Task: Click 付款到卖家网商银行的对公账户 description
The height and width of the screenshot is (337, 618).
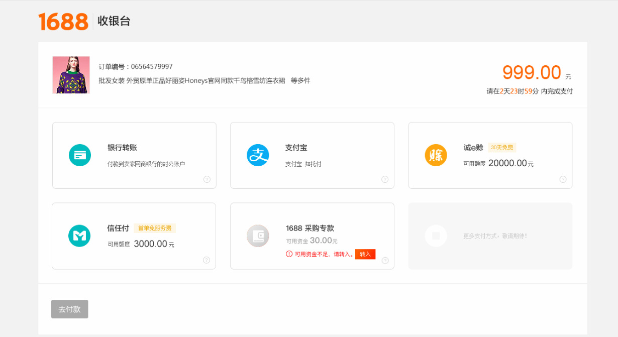Action: point(146,164)
